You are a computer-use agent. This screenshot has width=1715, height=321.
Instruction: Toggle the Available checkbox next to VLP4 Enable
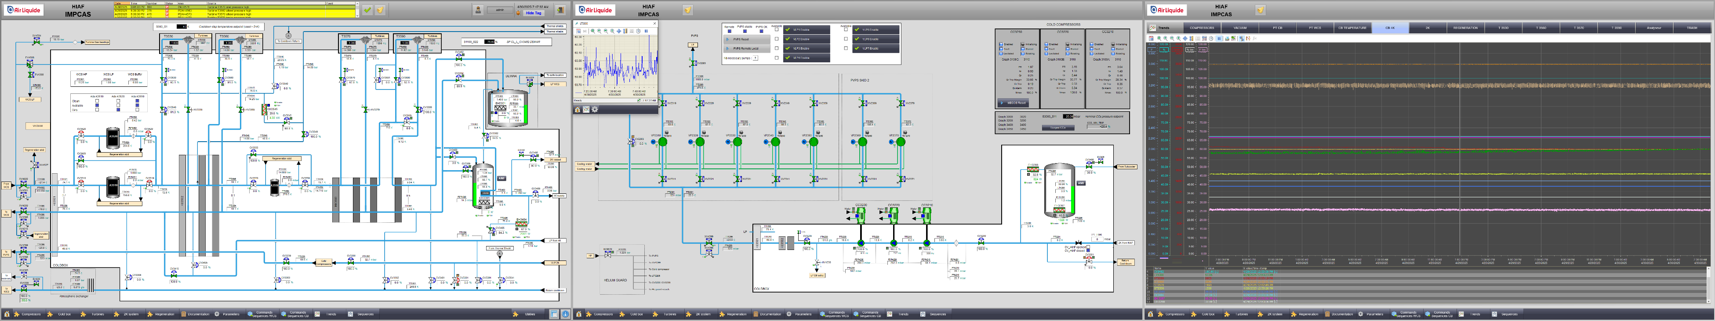point(777,58)
